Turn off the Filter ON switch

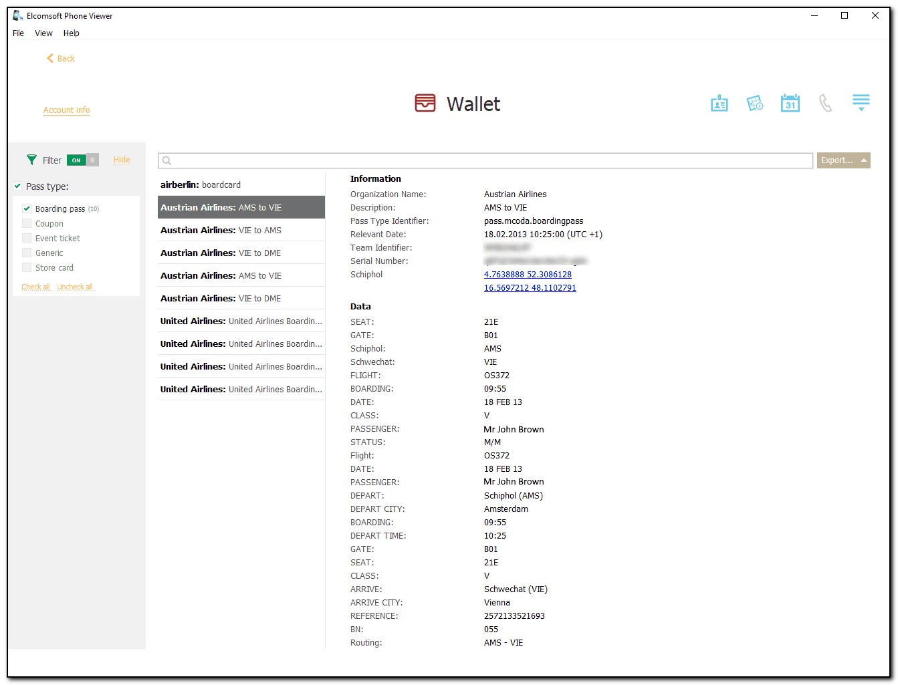[x=83, y=160]
